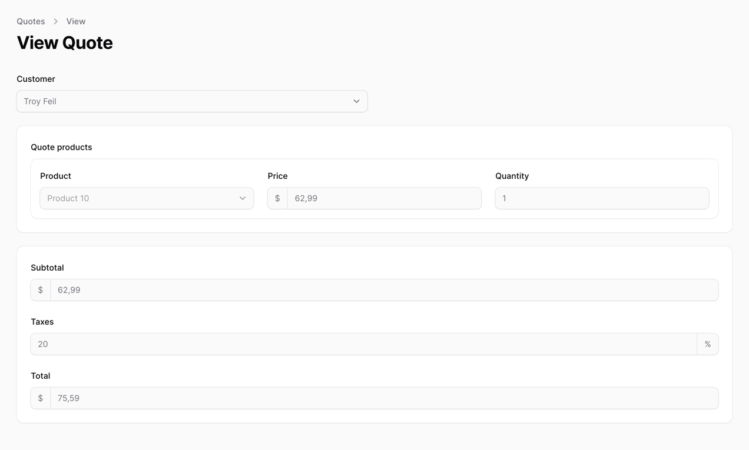Viewport: 749px width, 450px height.
Task: Select the Subtotal value field
Action: point(384,290)
